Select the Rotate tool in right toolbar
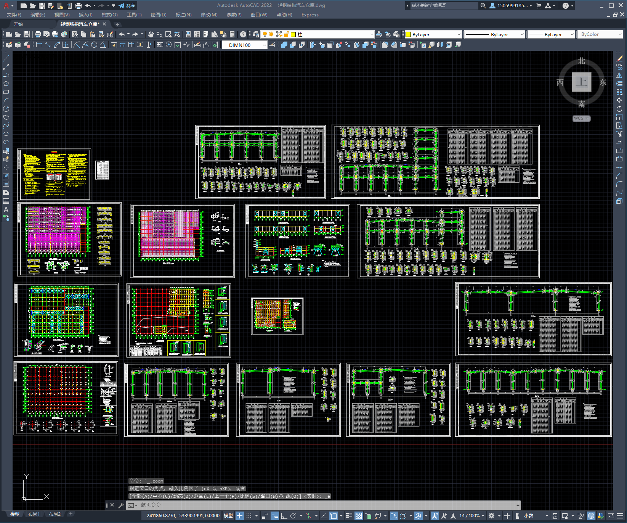This screenshot has height=523, width=627. [620, 109]
